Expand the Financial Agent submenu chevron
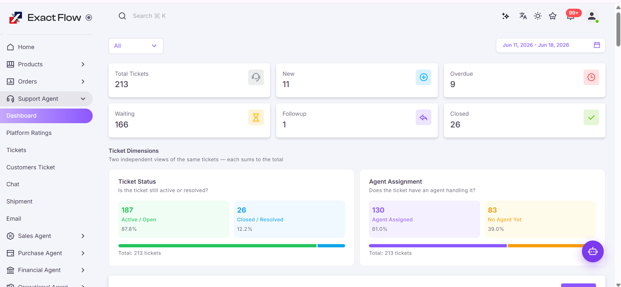This screenshot has height=287, width=621. coord(83,270)
